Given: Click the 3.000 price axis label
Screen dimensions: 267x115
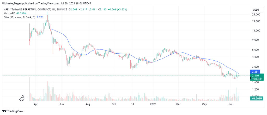Looking at the screenshot, I should click(256, 67).
